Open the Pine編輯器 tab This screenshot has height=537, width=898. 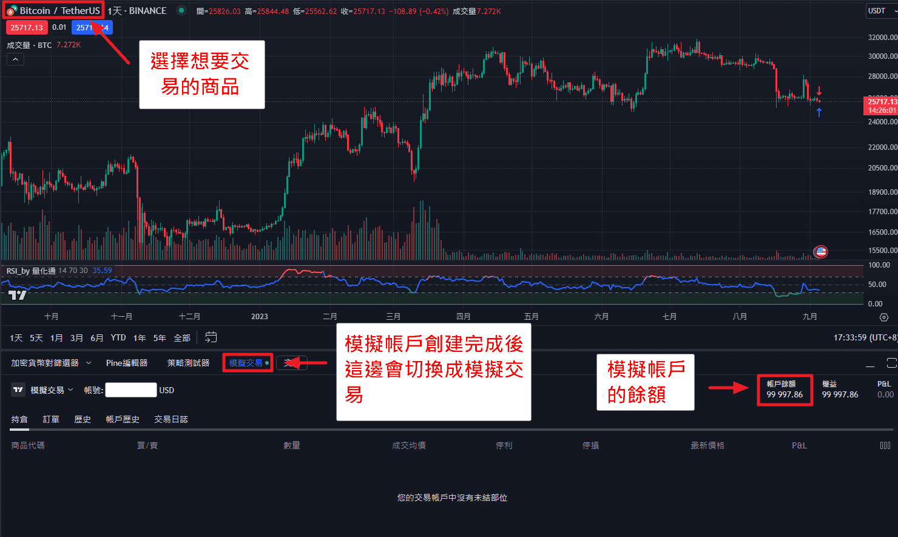click(127, 363)
